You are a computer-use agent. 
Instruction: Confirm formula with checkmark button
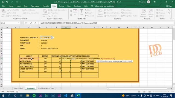coord(31,23)
